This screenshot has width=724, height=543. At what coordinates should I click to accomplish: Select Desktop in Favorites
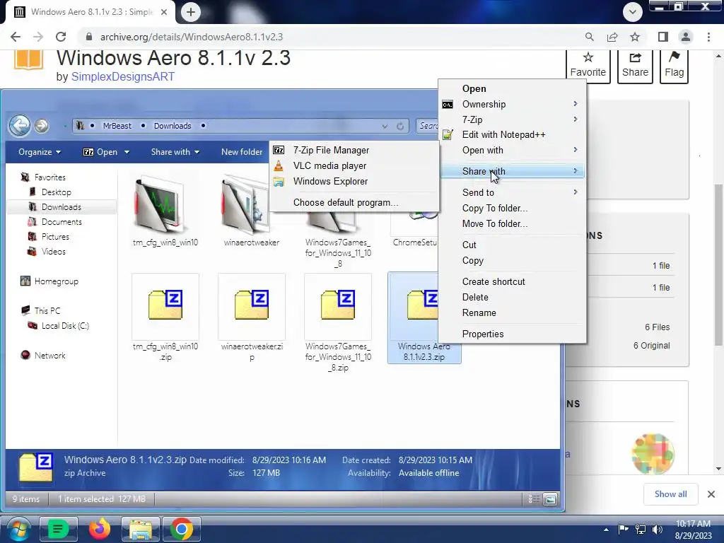click(56, 192)
